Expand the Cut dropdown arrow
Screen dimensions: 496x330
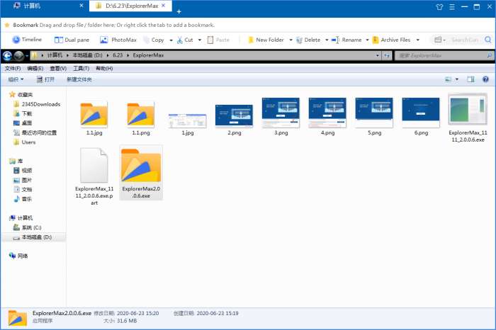pyautogui.click(x=200, y=40)
